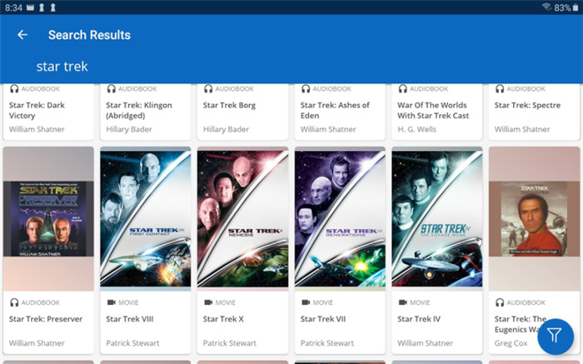
Task: Tap 'William Shatner' under Star Trek IV
Action: point(426,343)
